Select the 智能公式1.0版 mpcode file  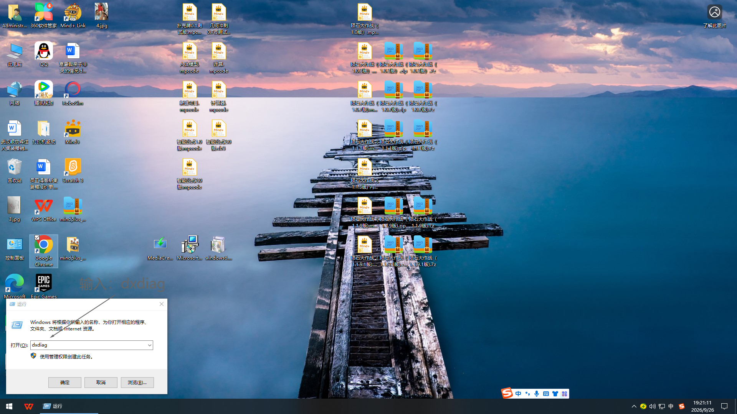tap(190, 135)
